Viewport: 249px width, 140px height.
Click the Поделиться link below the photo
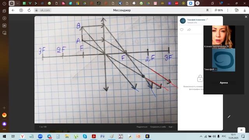[x=142, y=127]
